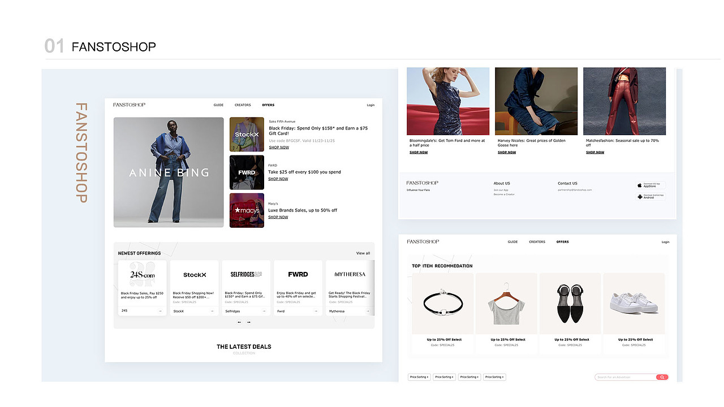Go to next Newest Offerings slide arrow
Screen dimensions: 724x407
pos(248,322)
